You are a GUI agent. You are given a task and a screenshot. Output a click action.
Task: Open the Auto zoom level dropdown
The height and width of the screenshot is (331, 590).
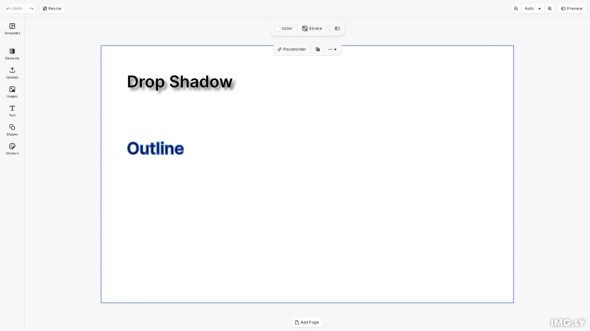[532, 9]
